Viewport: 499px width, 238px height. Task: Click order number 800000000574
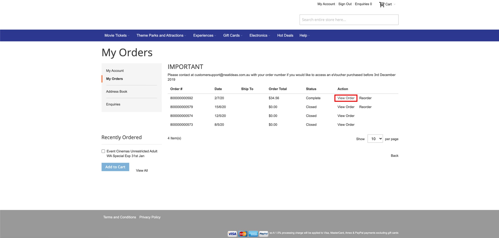point(181,116)
